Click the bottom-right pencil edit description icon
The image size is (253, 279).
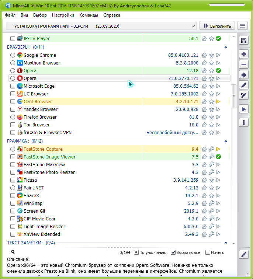pyautogui.click(x=243, y=255)
